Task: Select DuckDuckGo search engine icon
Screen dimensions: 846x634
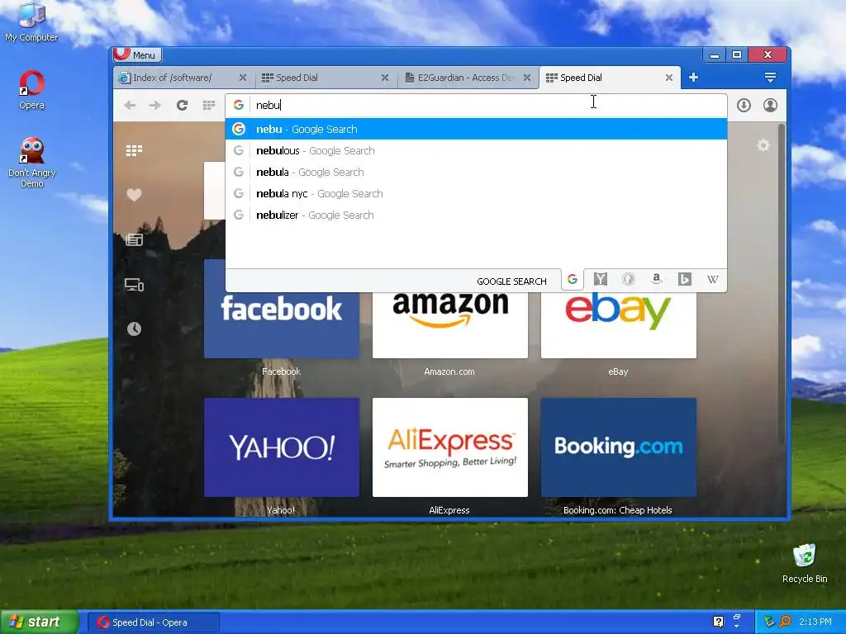Action: pyautogui.click(x=629, y=279)
